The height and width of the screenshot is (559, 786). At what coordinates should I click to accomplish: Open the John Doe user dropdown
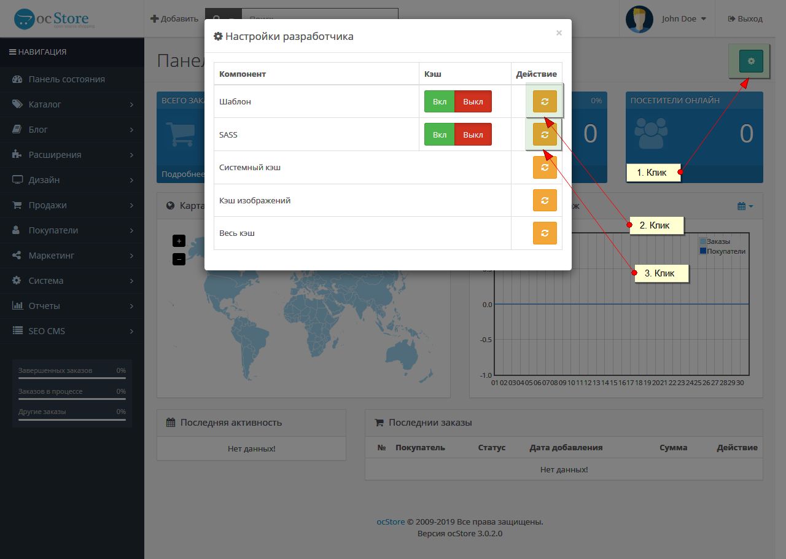(684, 19)
